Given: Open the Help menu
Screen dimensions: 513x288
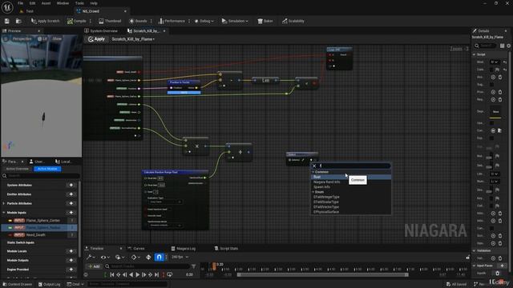Looking at the screenshot, I should click(94, 3).
